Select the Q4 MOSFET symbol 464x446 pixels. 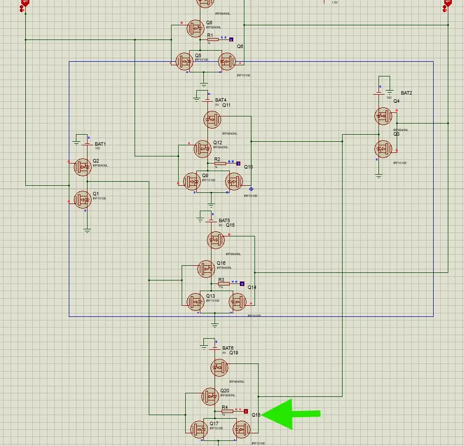click(383, 116)
